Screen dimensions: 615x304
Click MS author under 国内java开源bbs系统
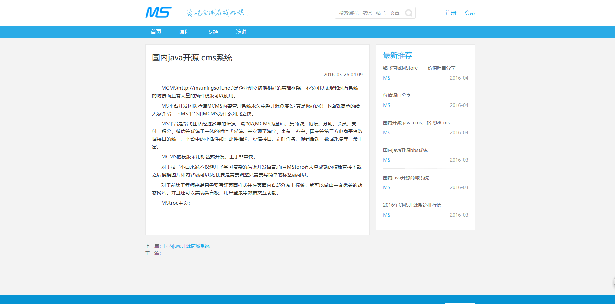click(386, 160)
